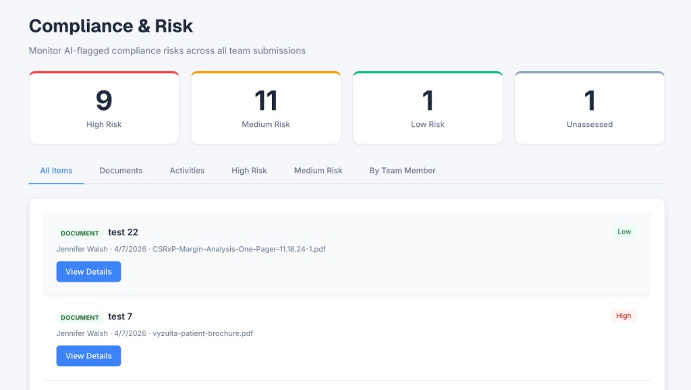691x390 pixels.
Task: Open the document titled test 22
Action: 123,231
